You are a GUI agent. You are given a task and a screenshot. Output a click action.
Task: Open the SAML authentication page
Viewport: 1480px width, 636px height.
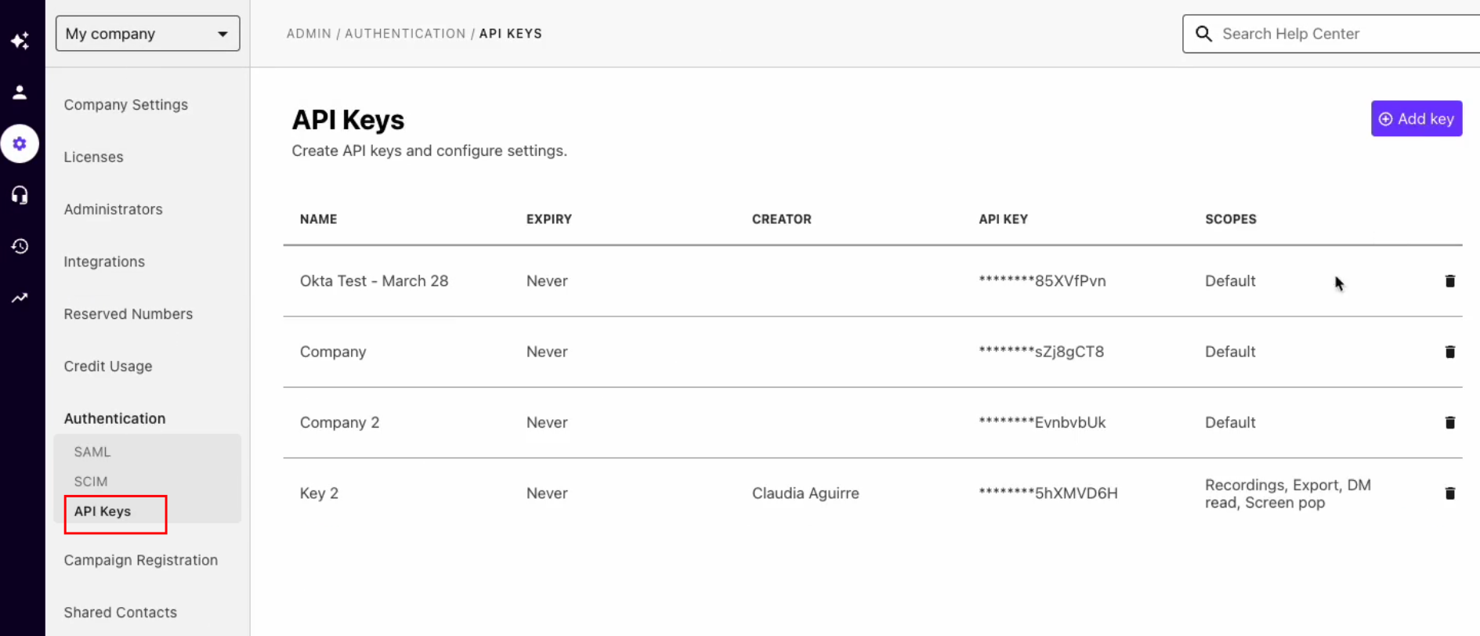[x=92, y=451]
